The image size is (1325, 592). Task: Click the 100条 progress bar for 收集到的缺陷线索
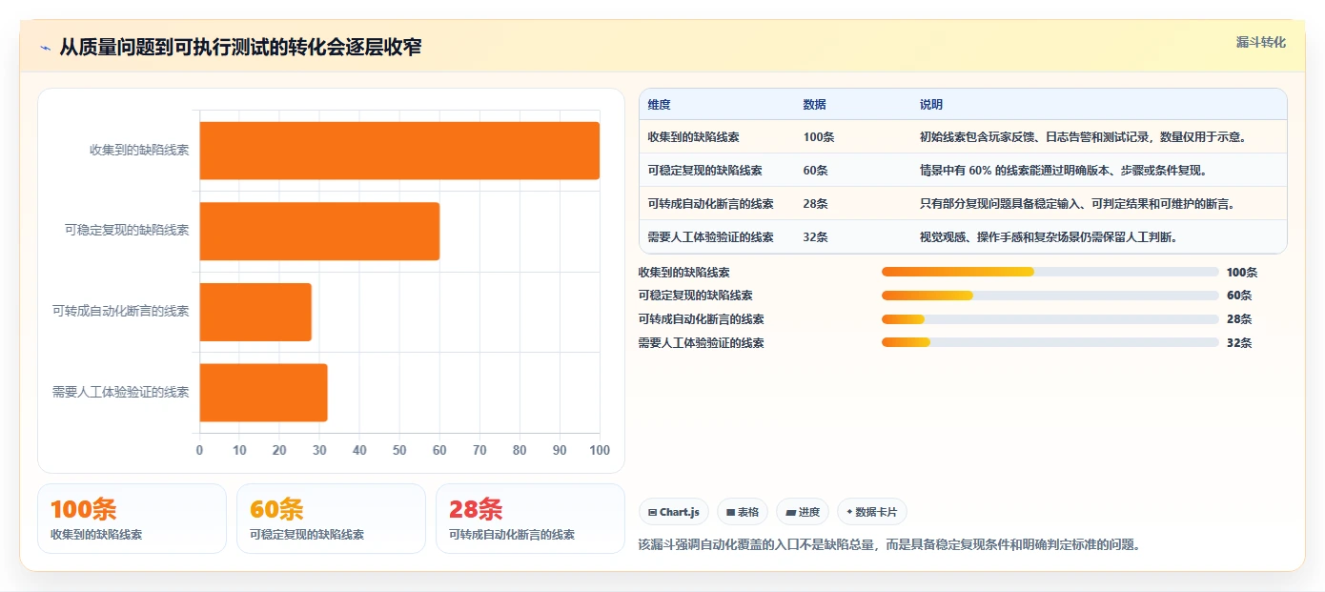(1050, 272)
